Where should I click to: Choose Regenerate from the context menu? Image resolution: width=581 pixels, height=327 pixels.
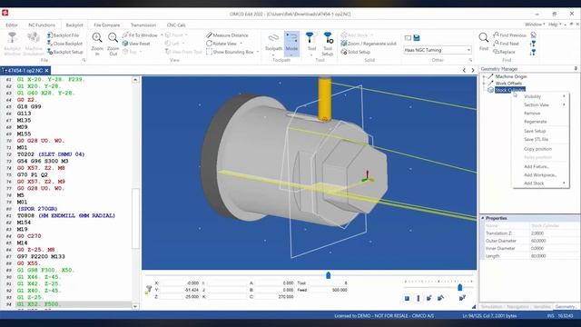[541, 122]
